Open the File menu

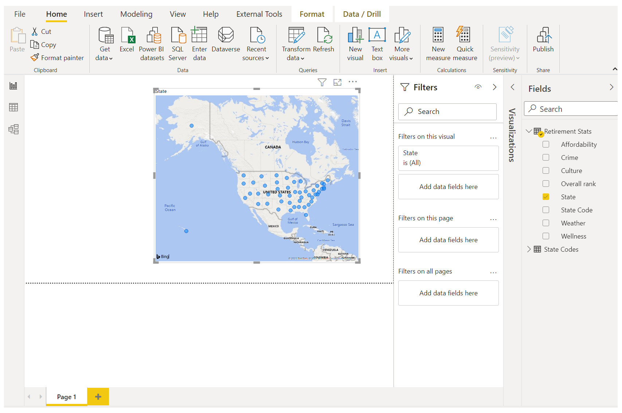point(20,14)
